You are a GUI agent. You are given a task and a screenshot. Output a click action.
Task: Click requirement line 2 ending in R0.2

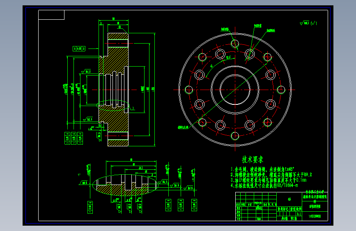[271, 175]
